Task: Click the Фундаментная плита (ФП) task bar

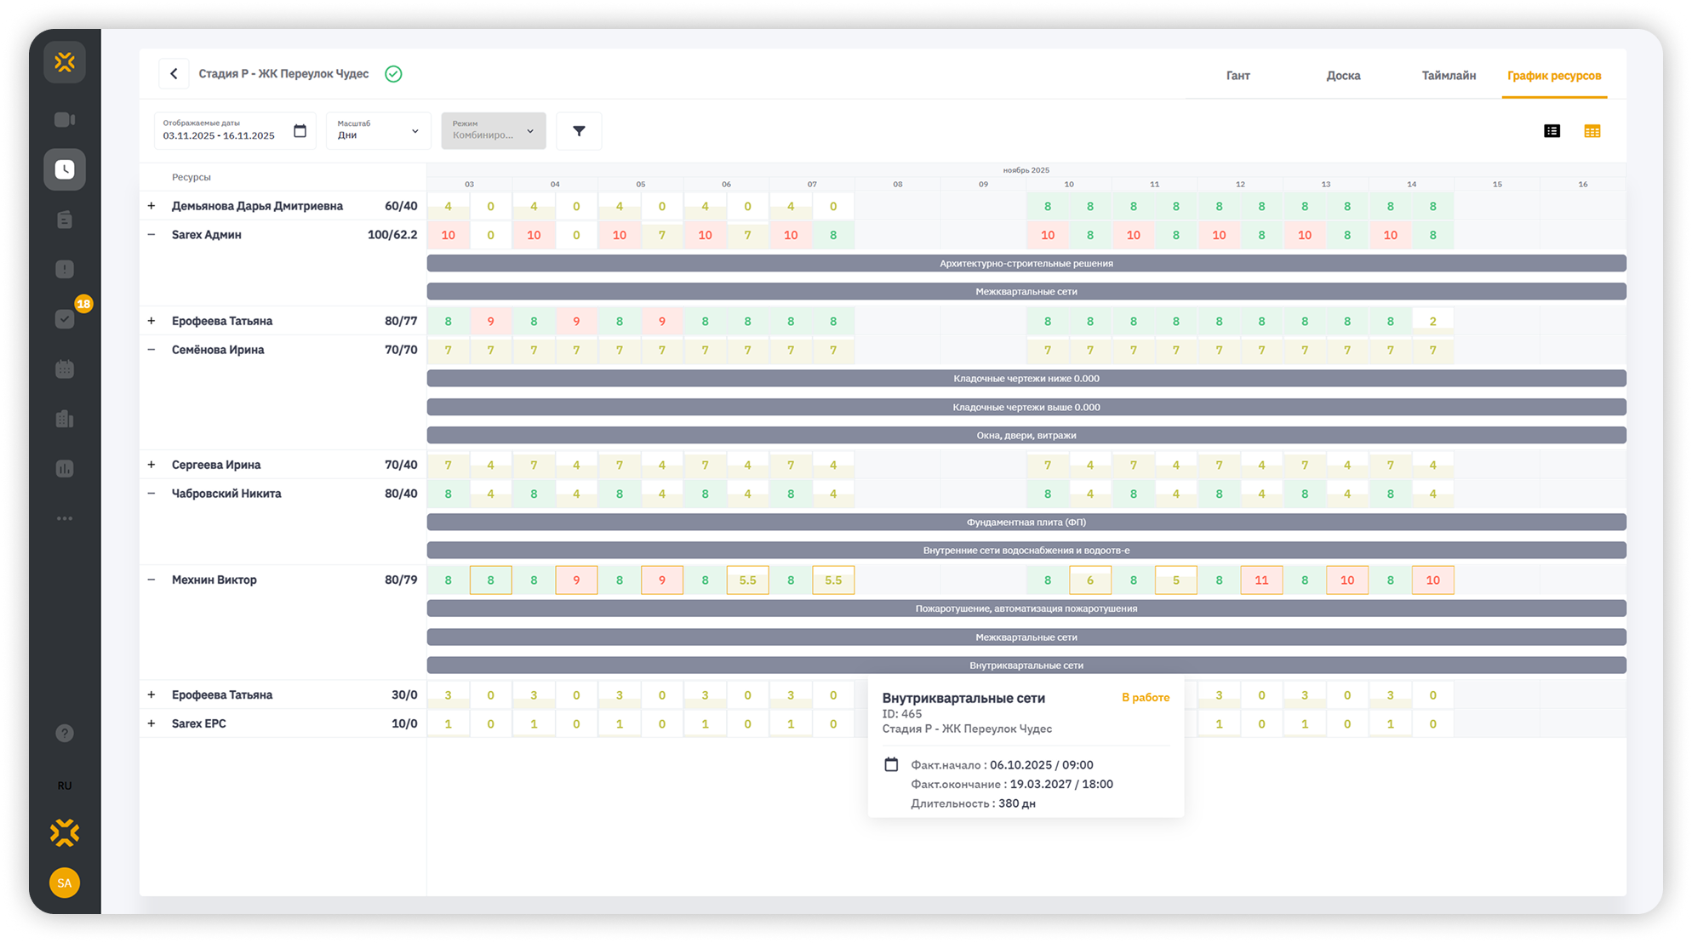Action: pyautogui.click(x=1026, y=522)
